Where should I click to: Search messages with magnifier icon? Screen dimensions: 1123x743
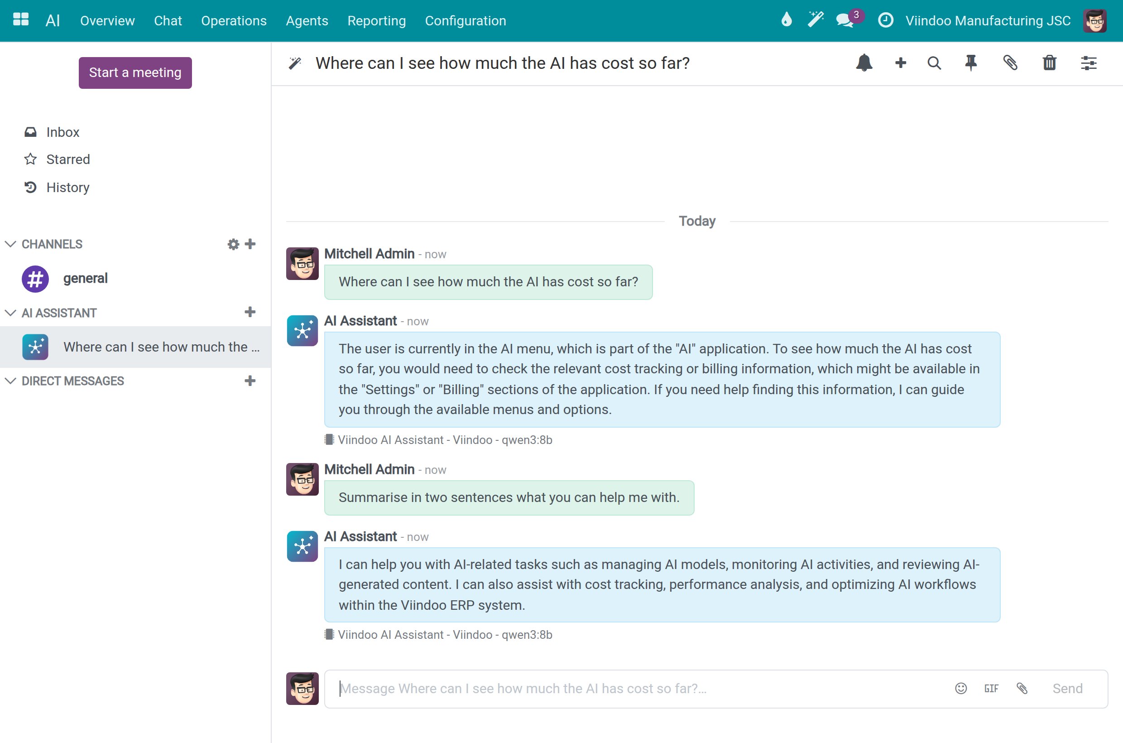click(934, 63)
